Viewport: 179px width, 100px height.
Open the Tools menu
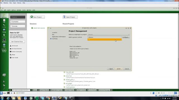click(x=24, y=10)
